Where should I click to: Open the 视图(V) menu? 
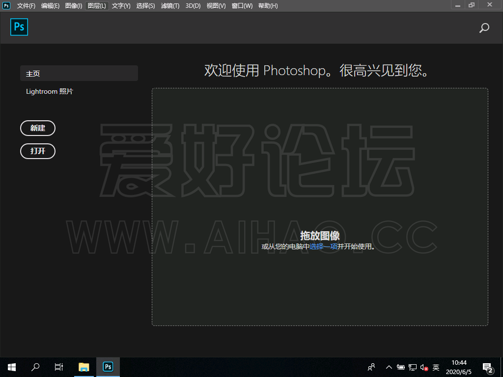click(216, 6)
